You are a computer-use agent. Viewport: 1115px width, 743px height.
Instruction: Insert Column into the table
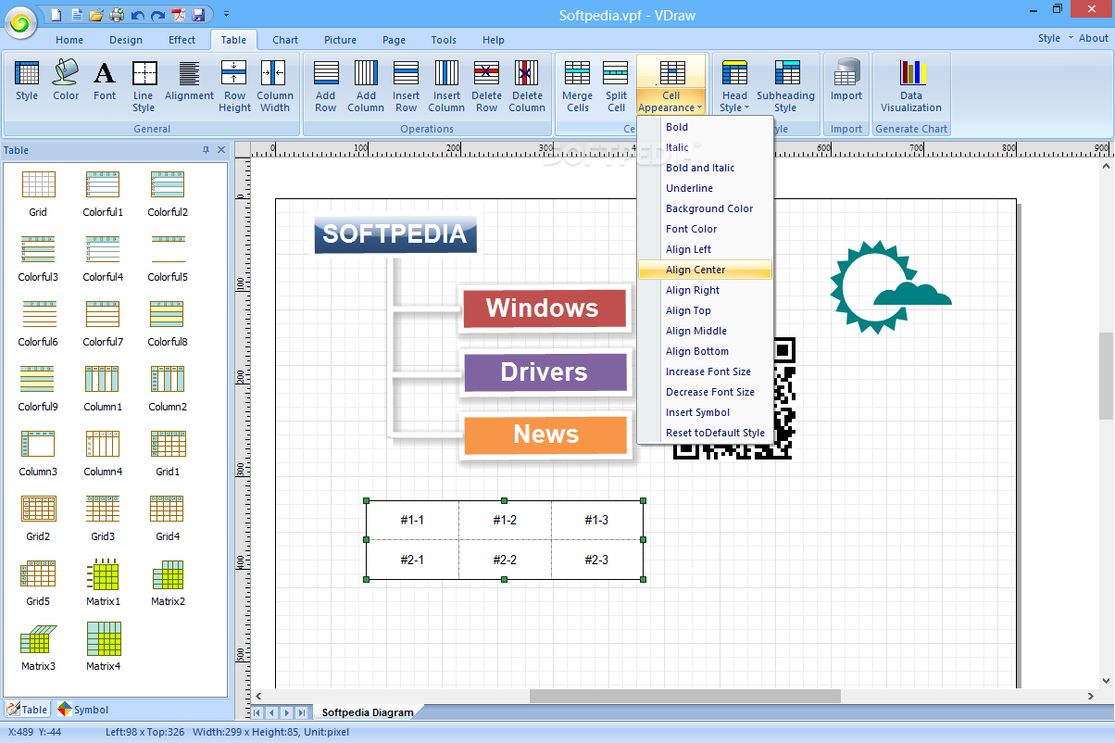tap(446, 87)
